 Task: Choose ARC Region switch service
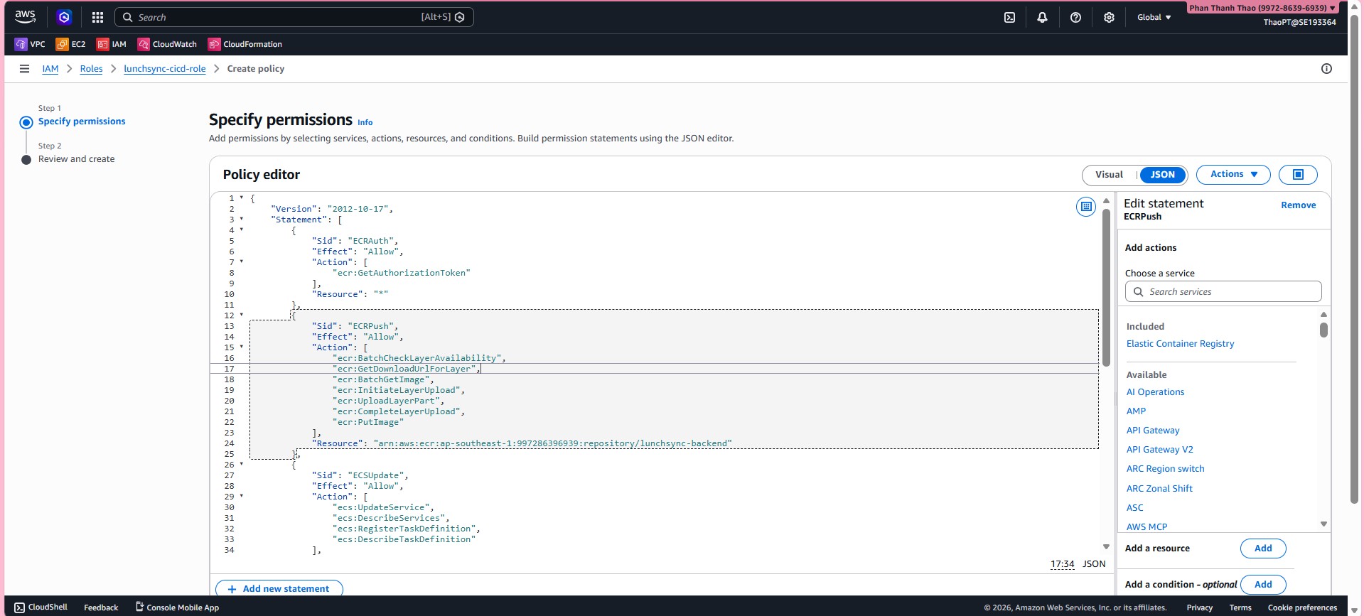[x=1165, y=469]
